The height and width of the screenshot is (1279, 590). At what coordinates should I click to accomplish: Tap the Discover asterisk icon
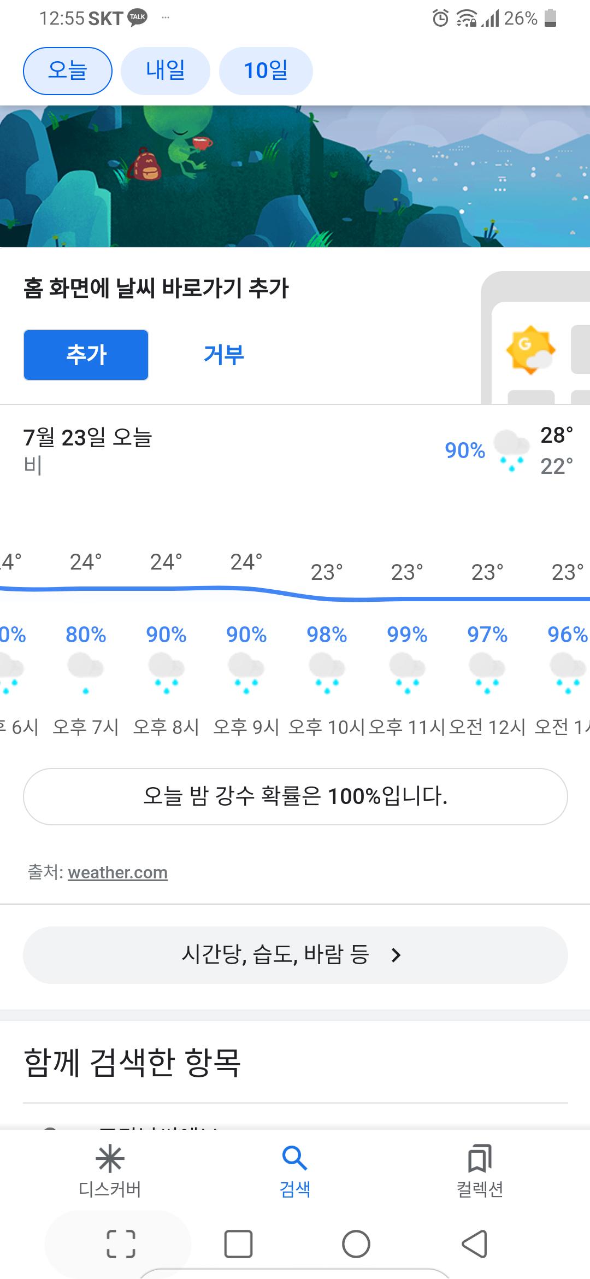(109, 1159)
